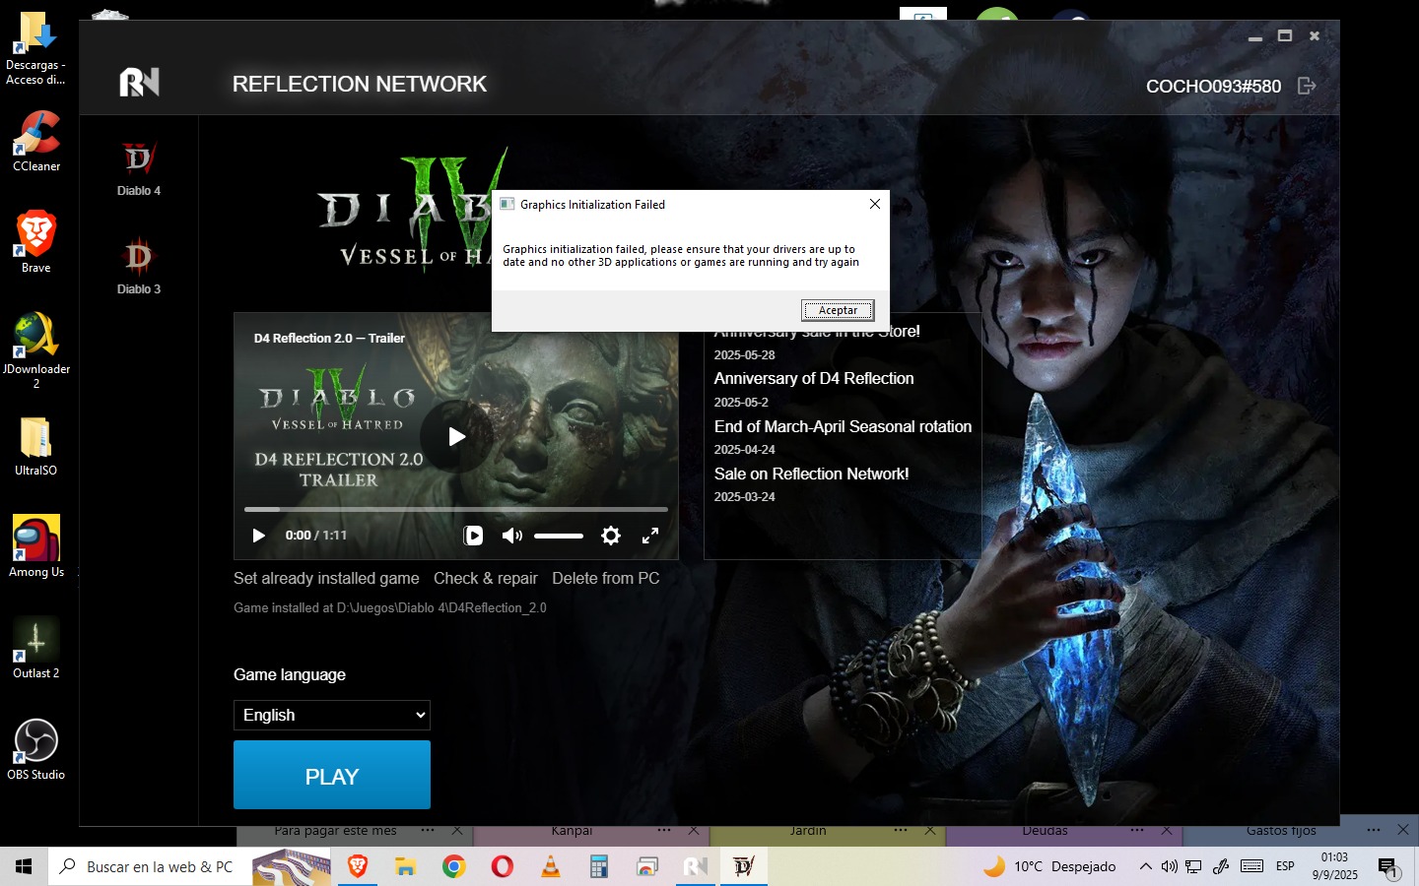
Task: Open the JDownloader 2 desktop shortcut
Action: pyautogui.click(x=36, y=350)
